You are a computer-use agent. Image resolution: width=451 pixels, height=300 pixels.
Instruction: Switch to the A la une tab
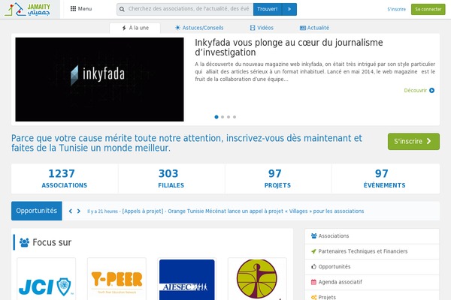[135, 28]
